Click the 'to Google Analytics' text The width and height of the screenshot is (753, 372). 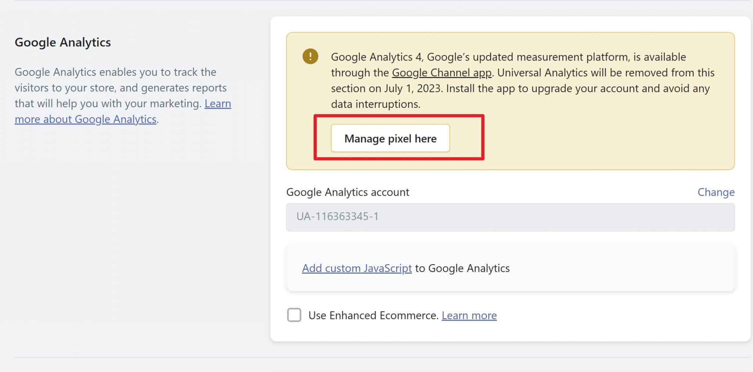pyautogui.click(x=462, y=268)
